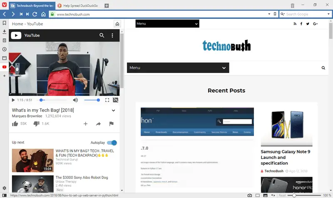Viewport: 333px width, 198px height.
Task: Open the Bookmarks side panel
Action: (x=4, y=23)
